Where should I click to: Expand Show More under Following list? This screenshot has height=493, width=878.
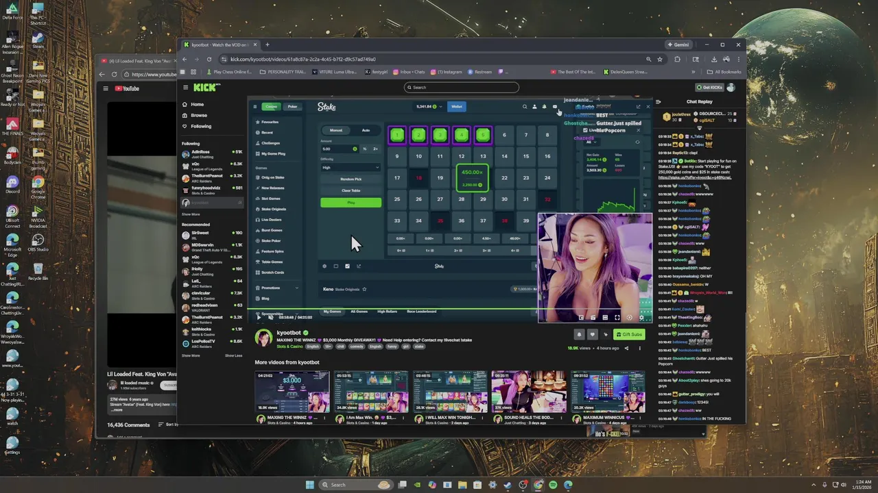click(x=191, y=214)
